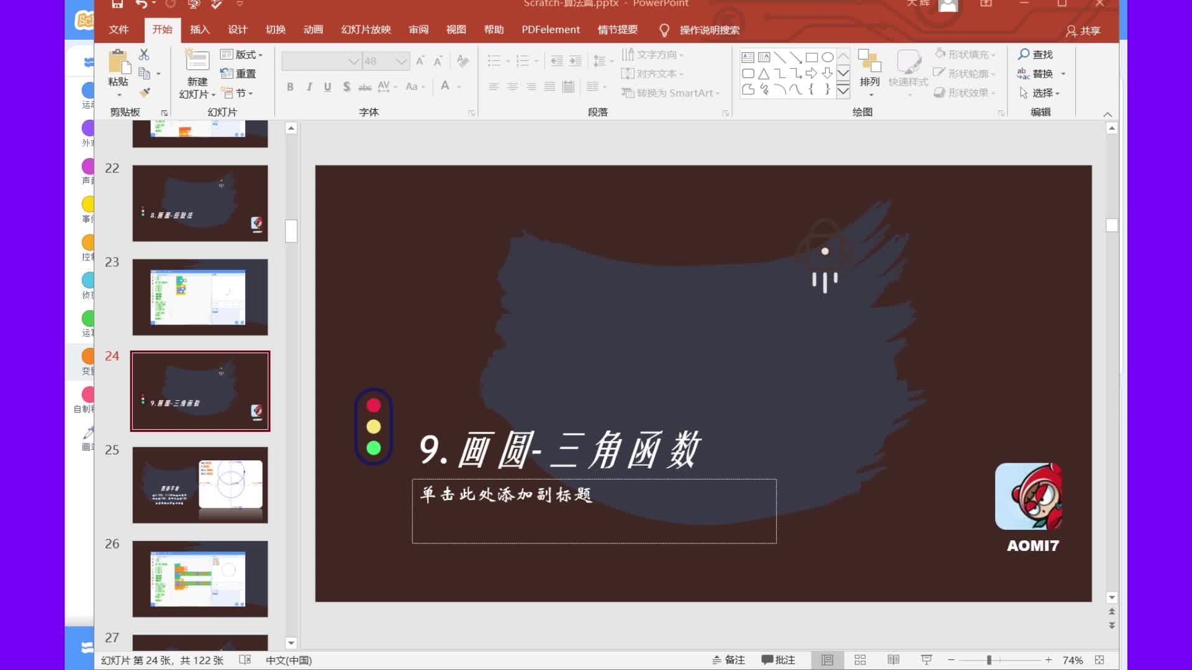Viewport: 1192px width, 670px height.
Task: Switch to the PDFelement tab
Action: 551,30
